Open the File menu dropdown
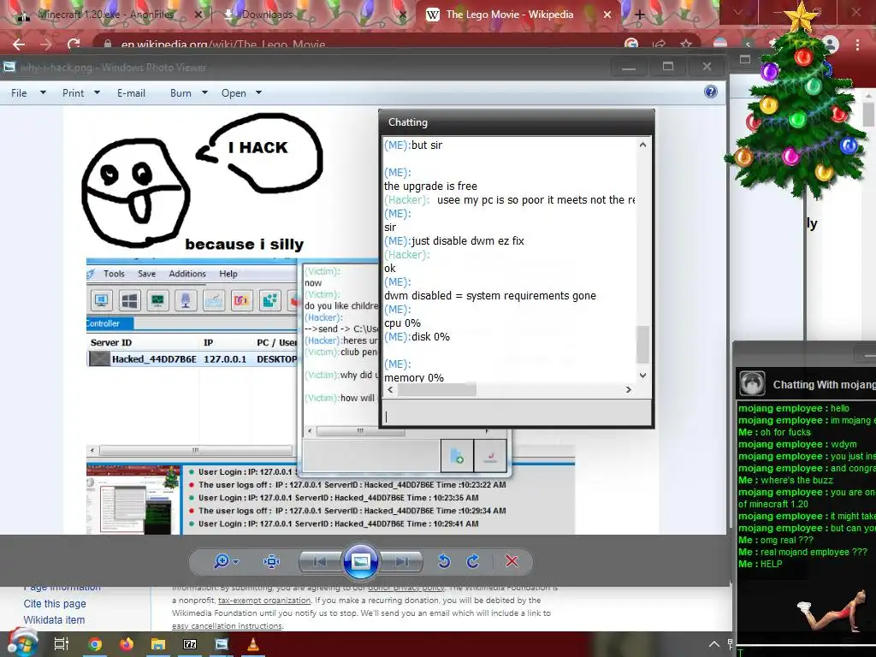This screenshot has height=657, width=876. click(x=28, y=92)
